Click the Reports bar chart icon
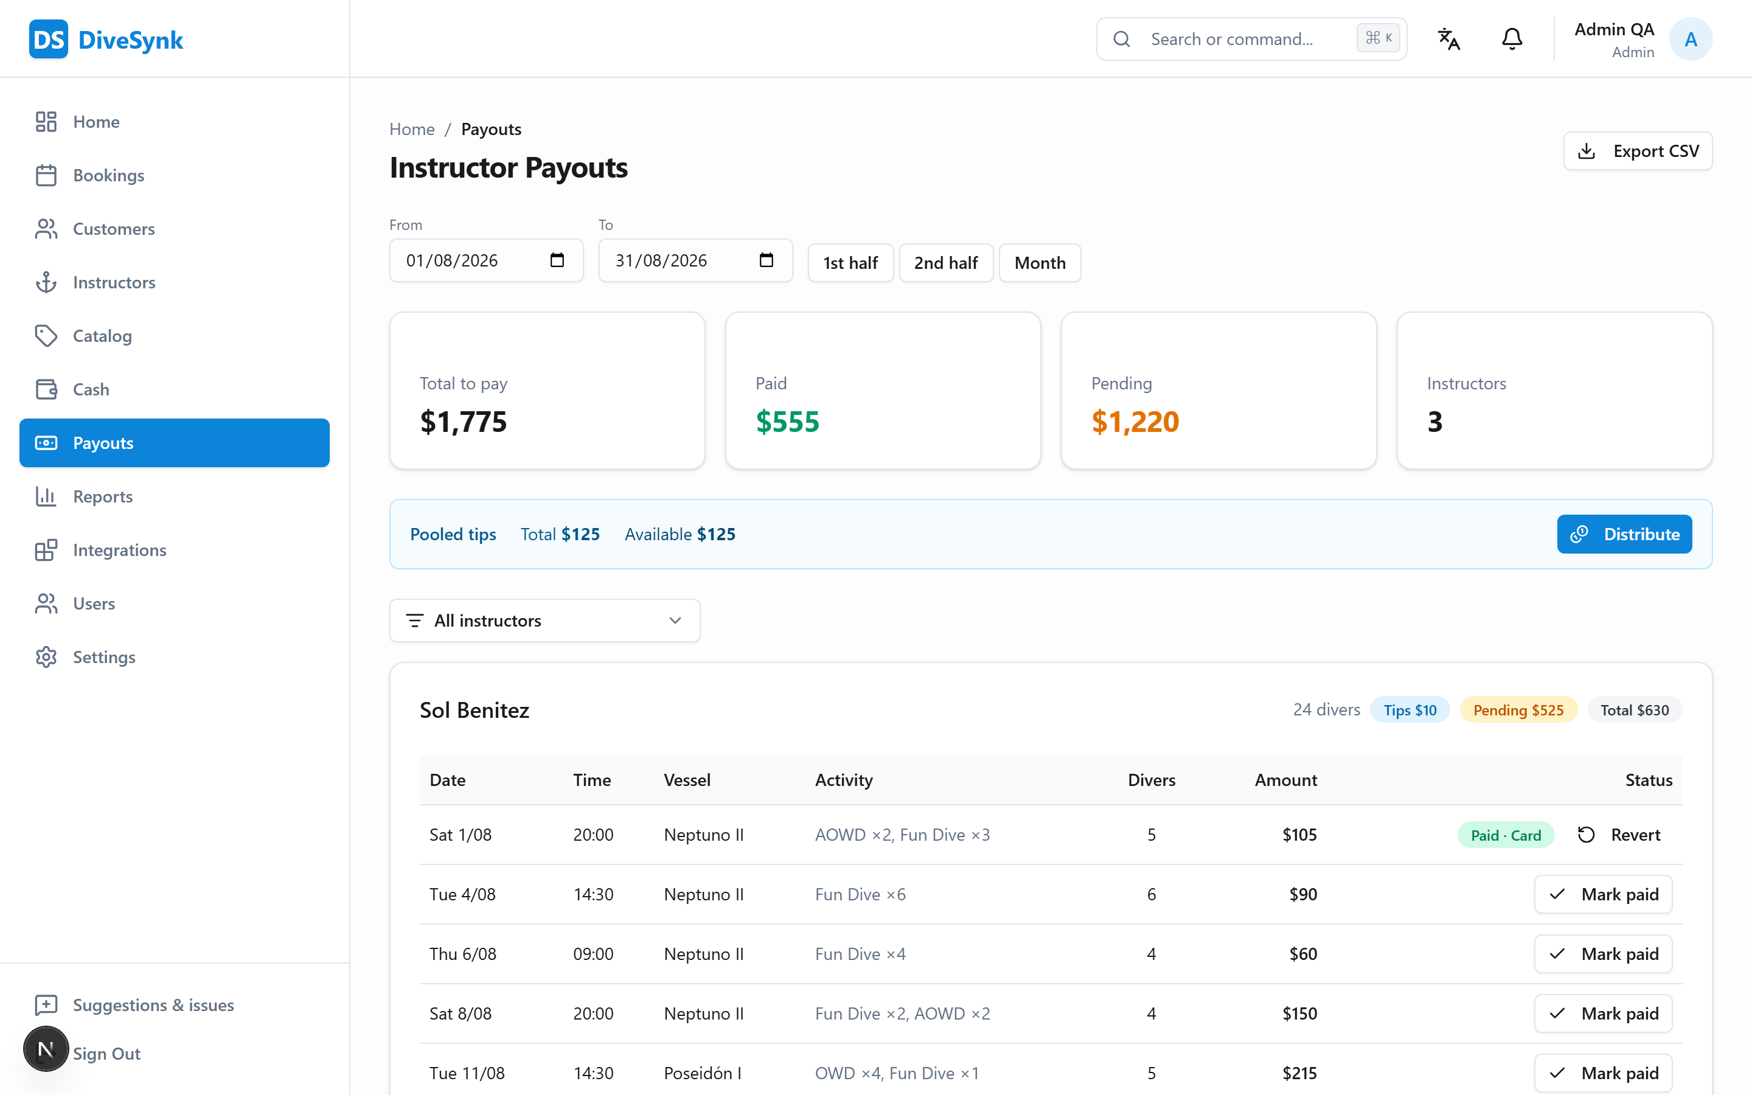The image size is (1752, 1095). tap(46, 497)
